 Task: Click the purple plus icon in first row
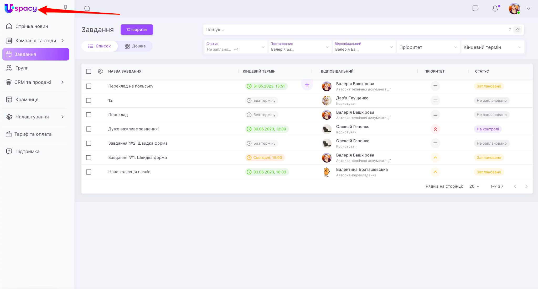307,85
